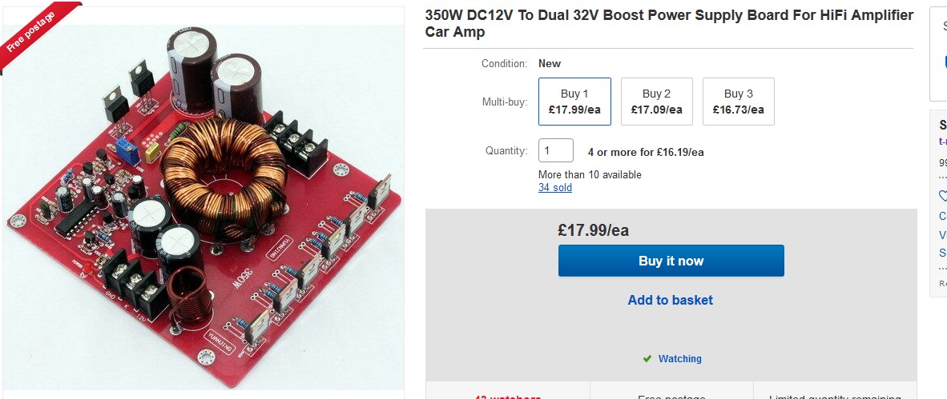
Task: Click the Limited quantity remaining stat
Action: [x=835, y=397]
